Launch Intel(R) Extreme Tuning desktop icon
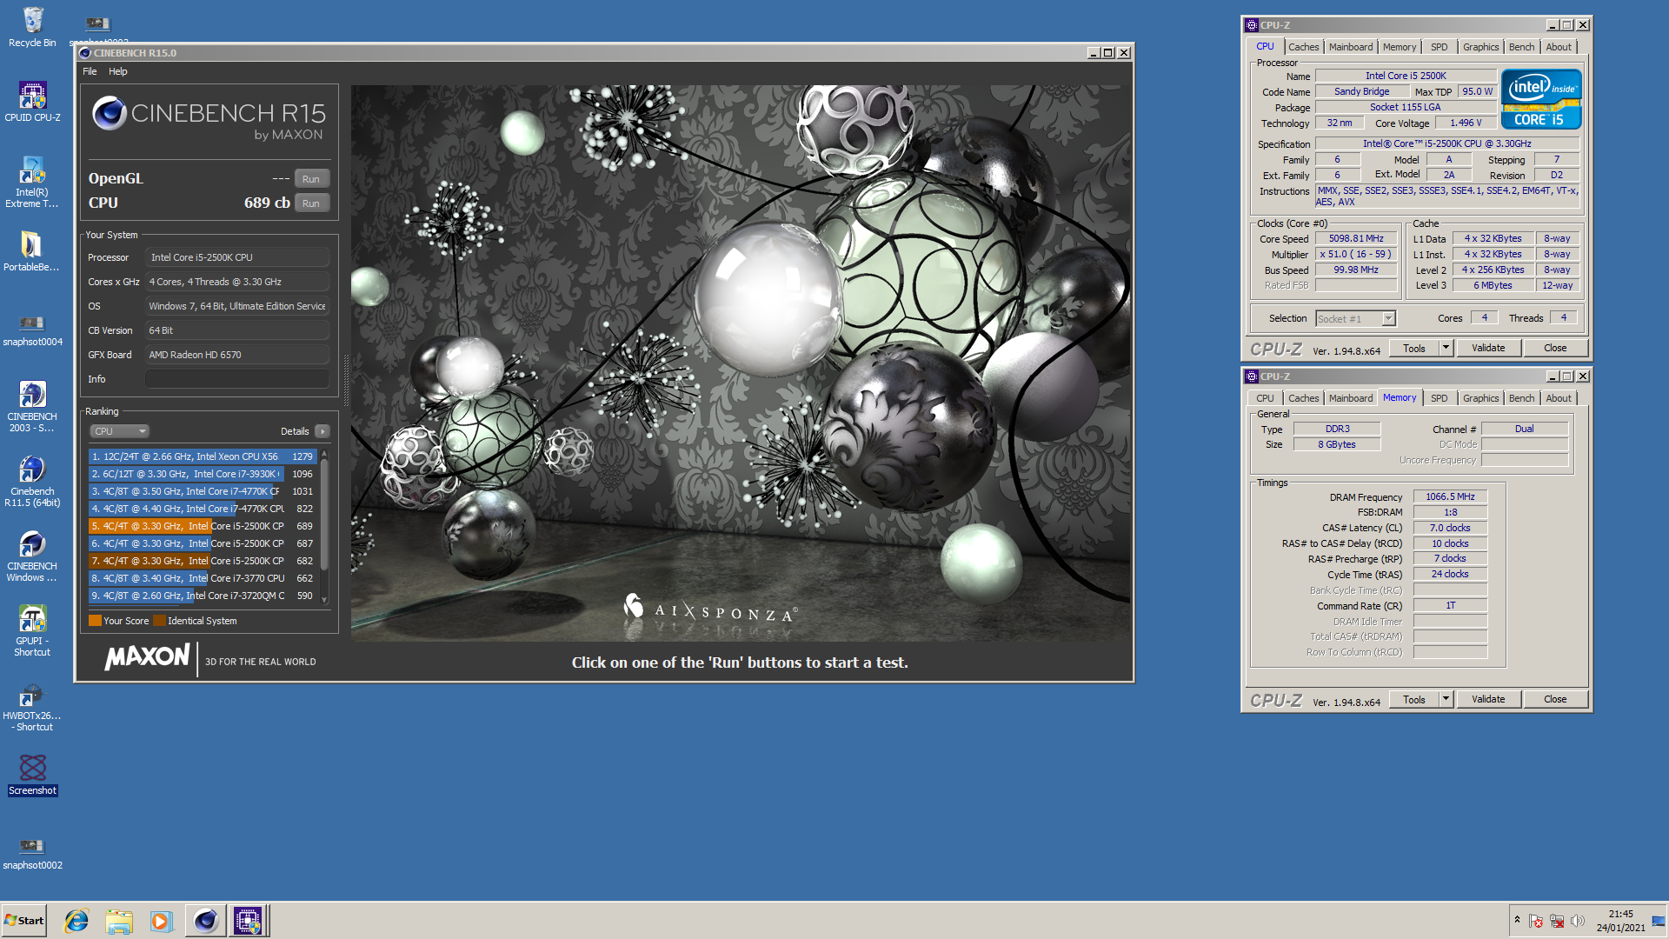Screen dimensions: 1669x939 coord(32,182)
